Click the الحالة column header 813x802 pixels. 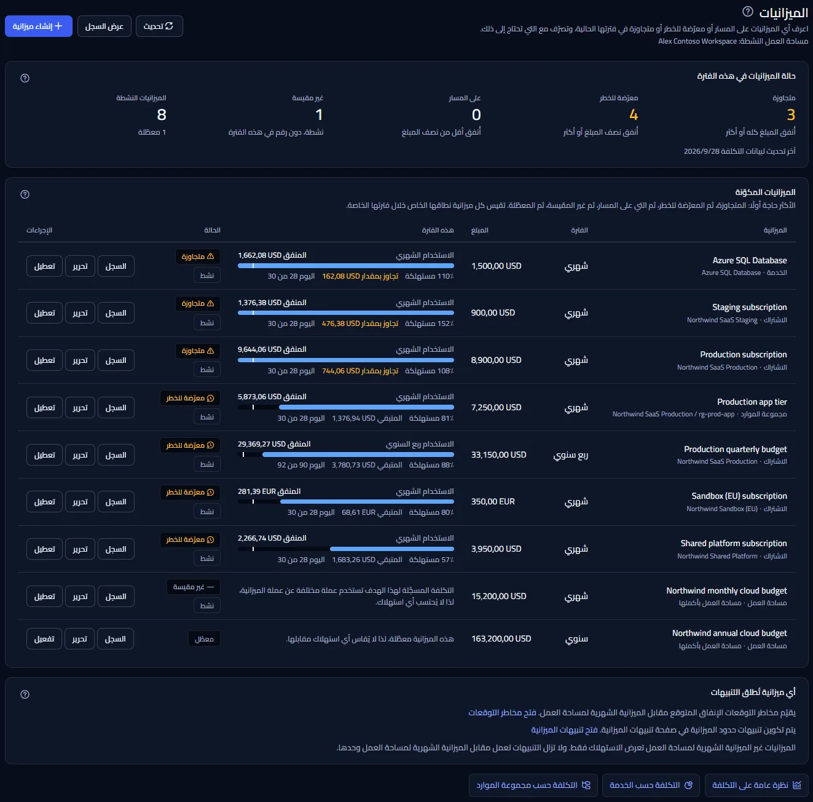pos(212,230)
